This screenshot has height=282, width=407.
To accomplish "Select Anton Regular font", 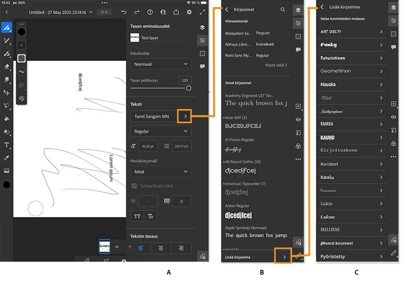I will coord(256,211).
